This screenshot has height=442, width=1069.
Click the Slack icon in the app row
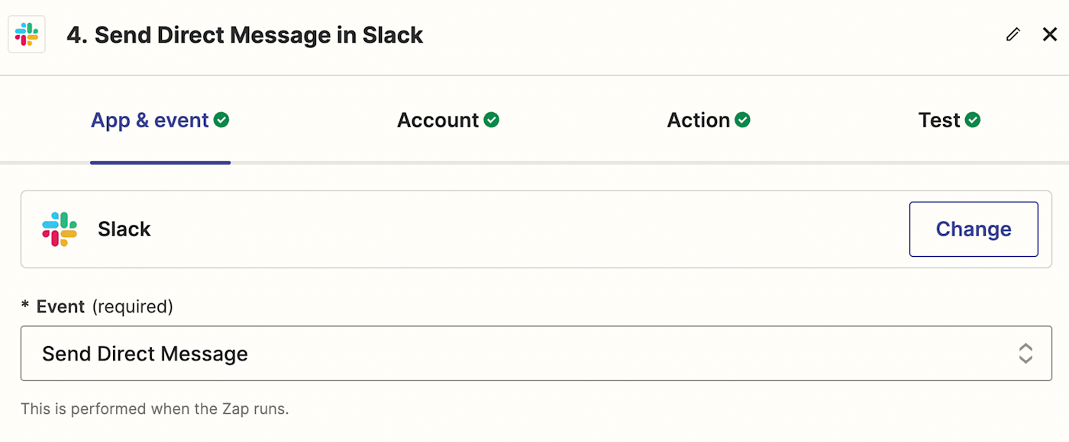(60, 229)
